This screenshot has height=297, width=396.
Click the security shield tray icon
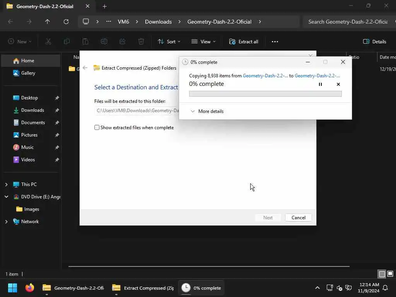(x=348, y=288)
